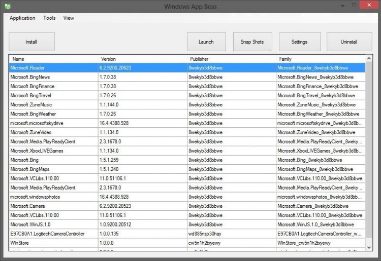Click the Launch button
This screenshot has height=261, width=381.
pos(206,42)
